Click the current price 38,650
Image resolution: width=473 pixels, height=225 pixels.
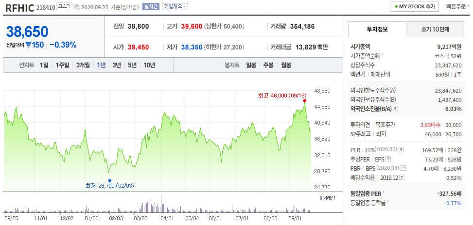[27, 32]
